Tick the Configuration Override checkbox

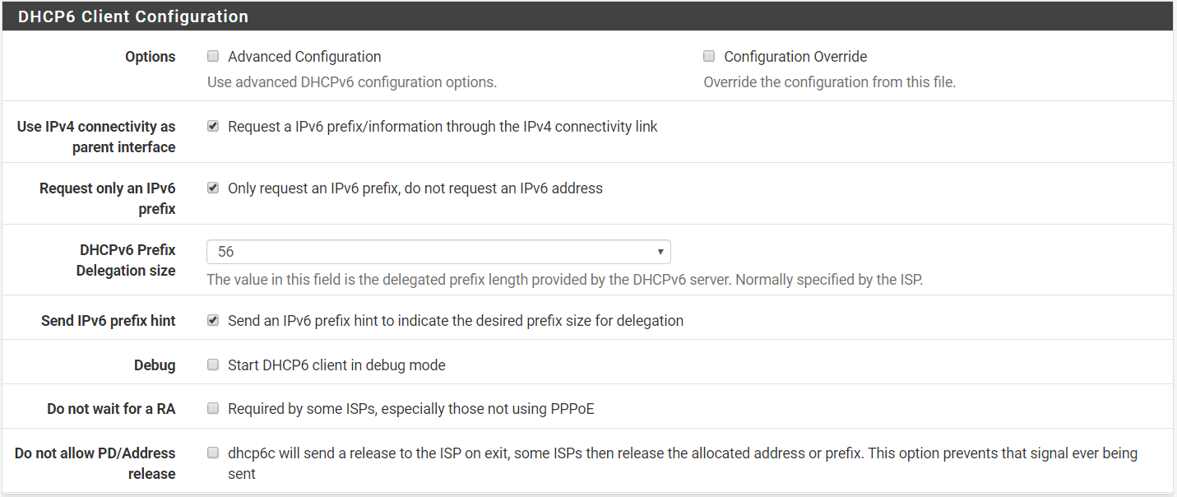709,57
